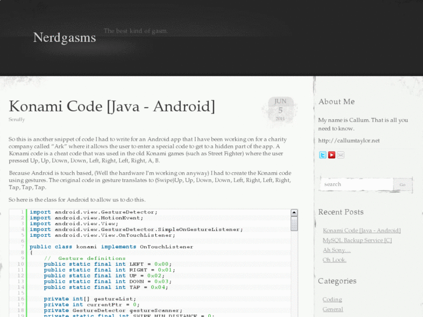This screenshot has width=423, height=317.
Task: Click the Scruffy author name
Action: click(17, 119)
